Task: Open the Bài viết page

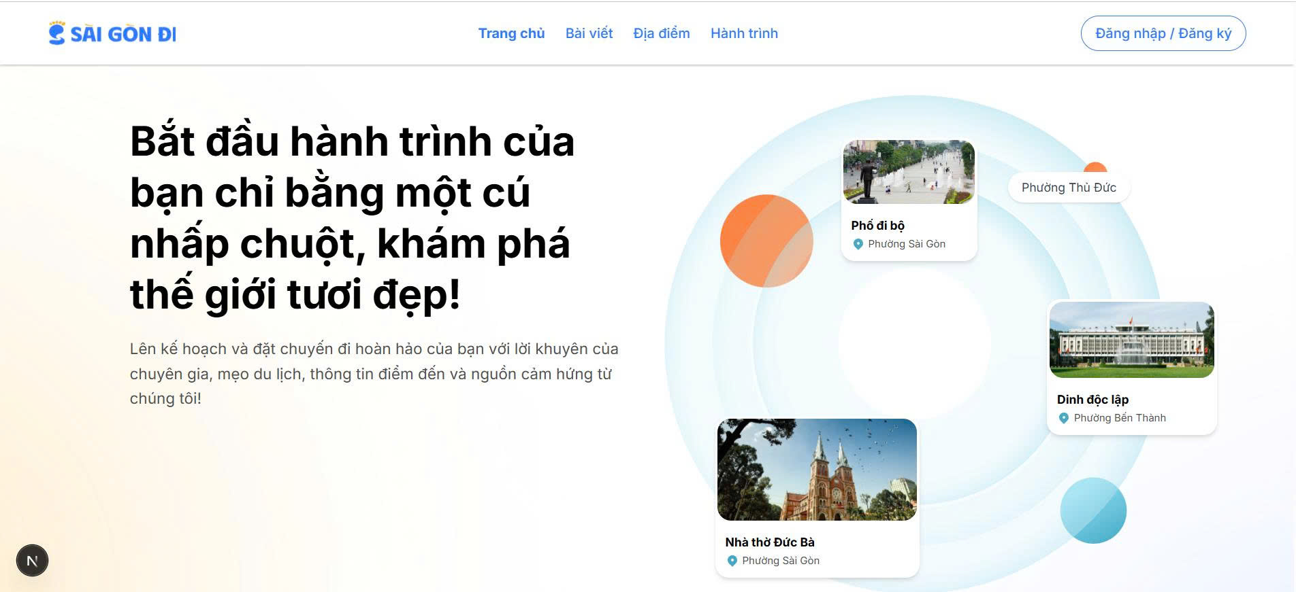Action: pos(589,33)
